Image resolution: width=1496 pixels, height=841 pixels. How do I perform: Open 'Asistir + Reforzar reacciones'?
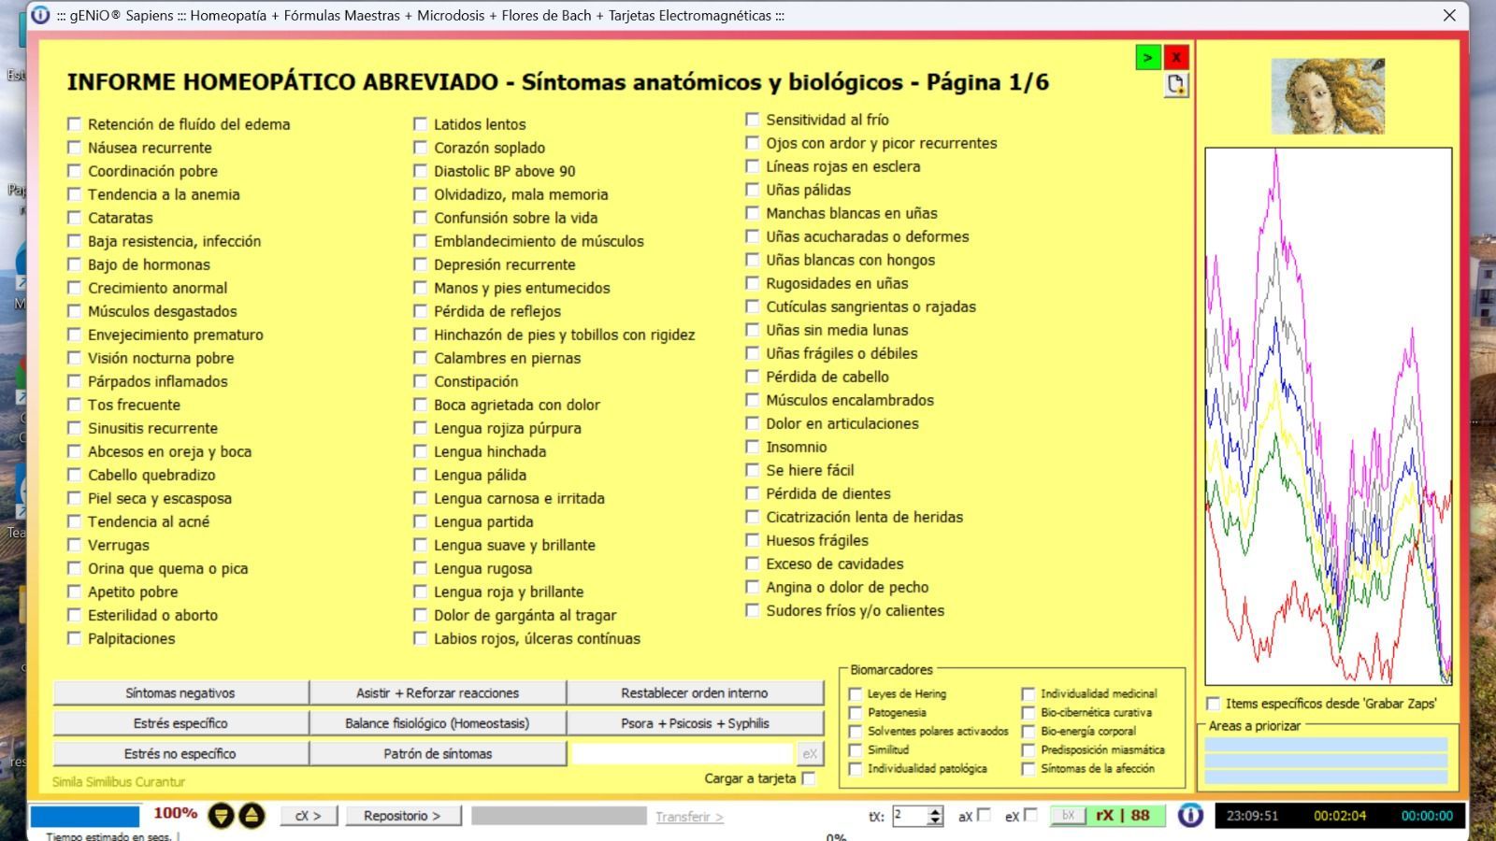pos(438,693)
